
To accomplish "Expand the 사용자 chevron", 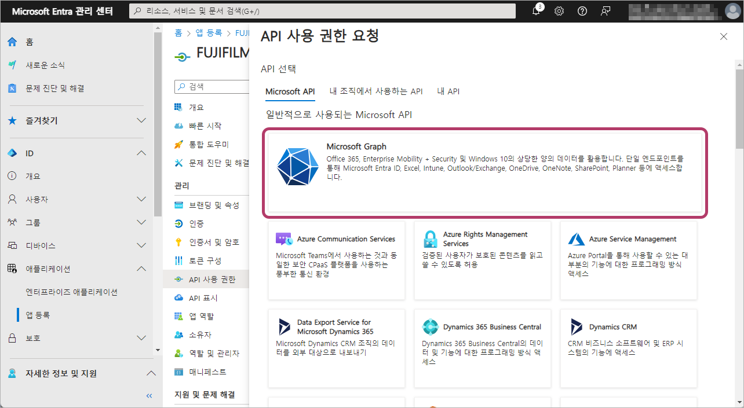I will click(141, 199).
